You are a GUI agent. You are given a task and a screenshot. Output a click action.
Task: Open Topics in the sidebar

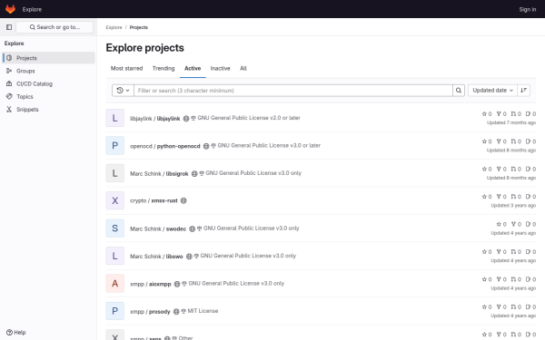(49, 96)
